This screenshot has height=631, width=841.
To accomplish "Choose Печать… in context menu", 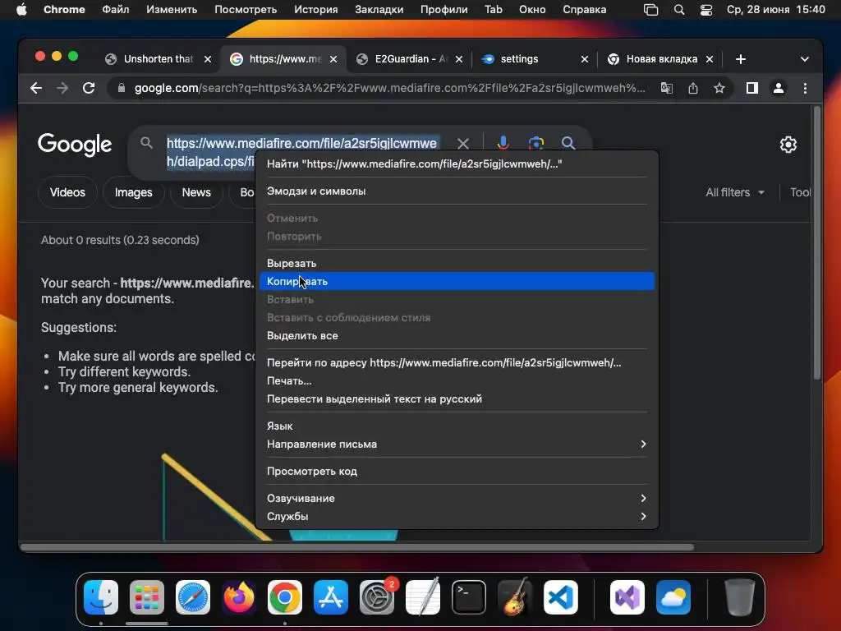I will tap(457, 381).
